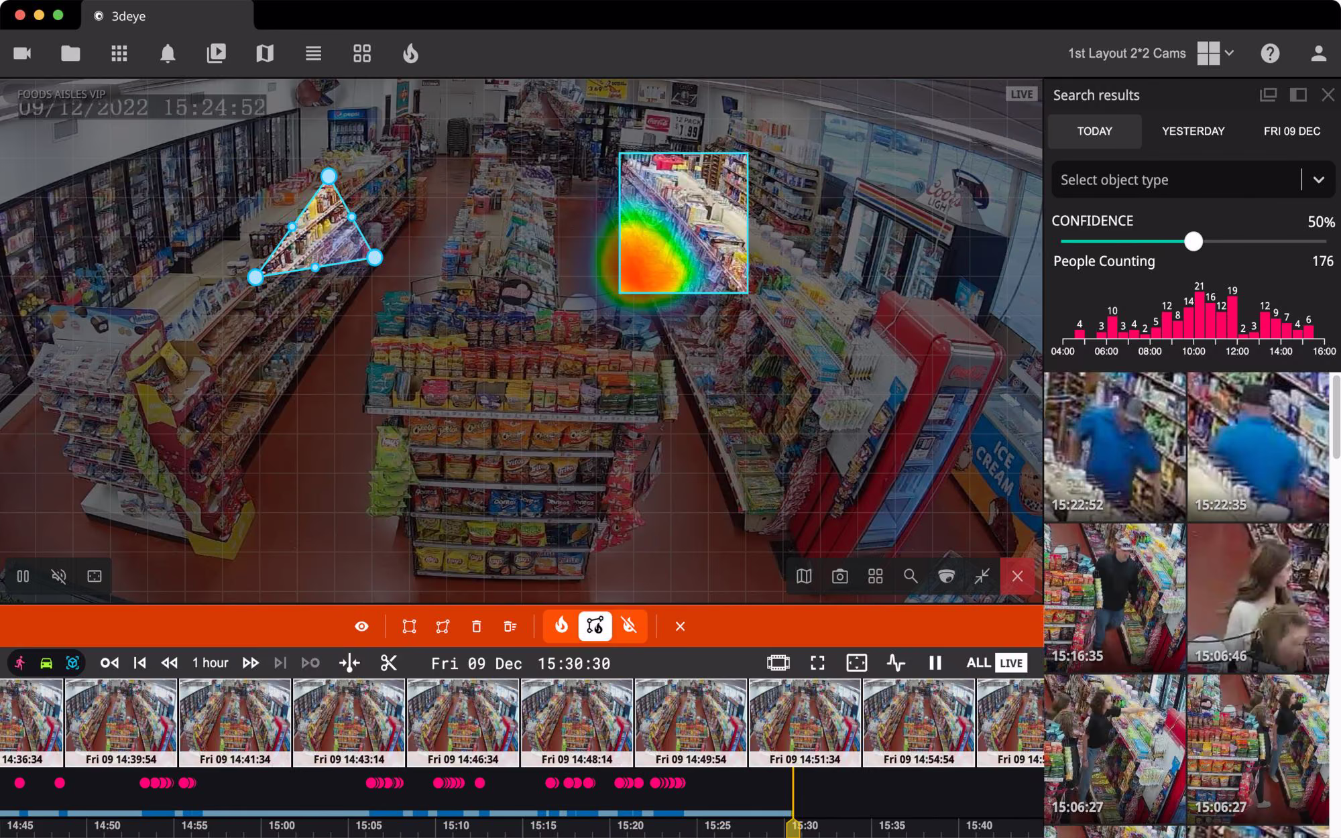This screenshot has height=838, width=1341.
Task: Open the folder icon in top toolbar
Action: [x=70, y=53]
